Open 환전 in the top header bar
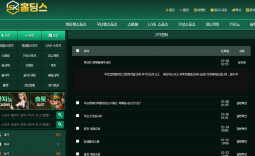The image size is (255, 156). pyautogui.click(x=184, y=10)
